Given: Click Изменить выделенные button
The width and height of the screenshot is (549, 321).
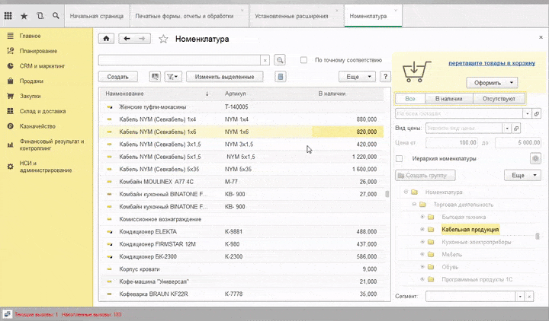Looking at the screenshot, I should (224, 77).
